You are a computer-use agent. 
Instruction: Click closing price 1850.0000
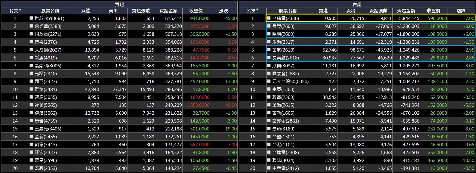[198, 105]
